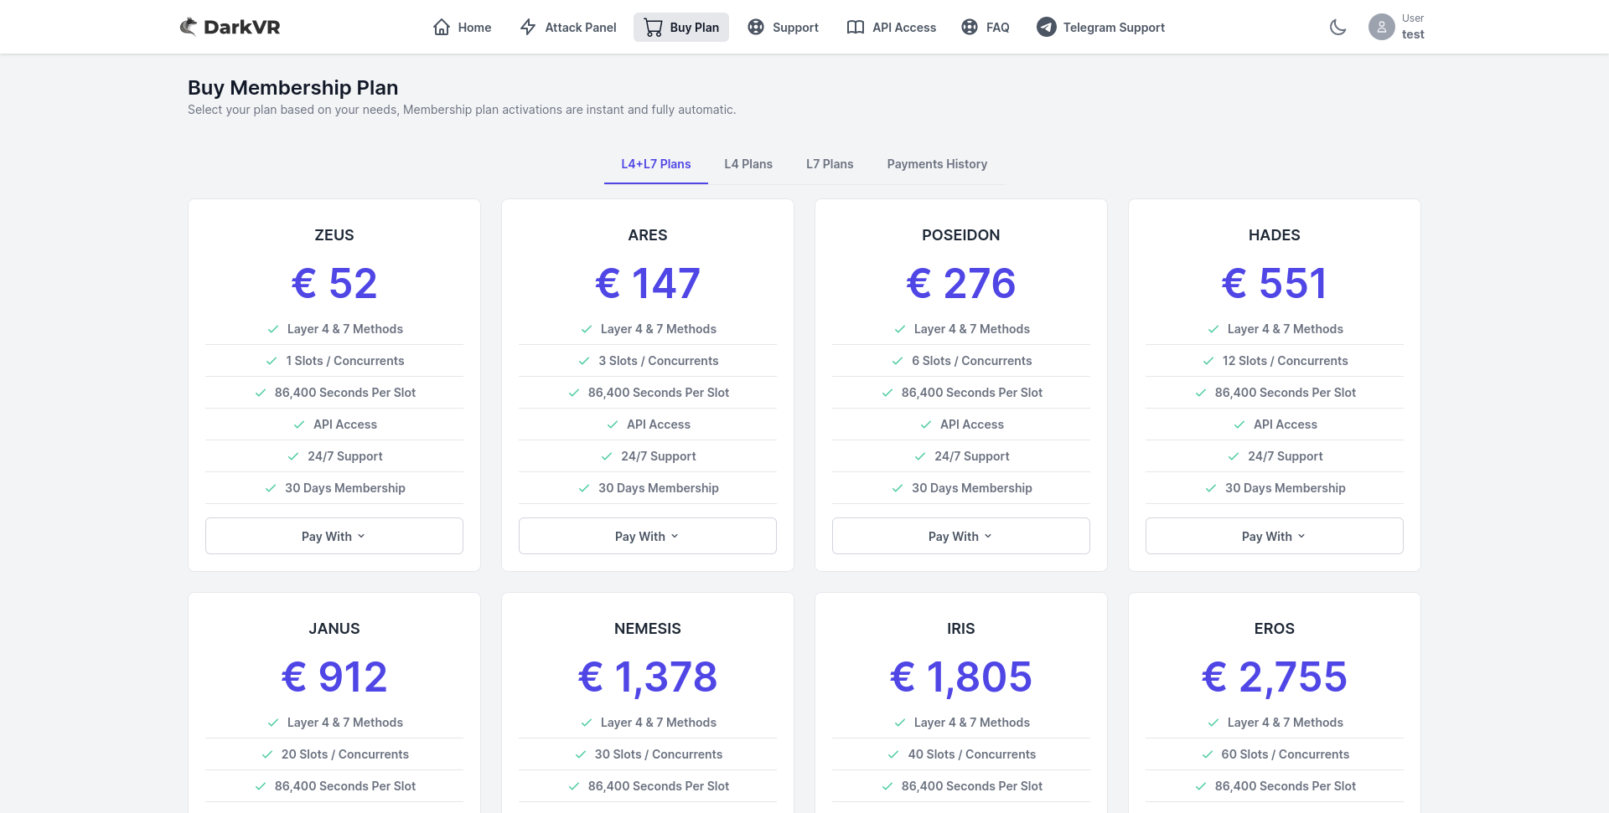Viewport: 1609px width, 813px height.
Task: Click the DarkVR brand name
Action: pyautogui.click(x=242, y=27)
